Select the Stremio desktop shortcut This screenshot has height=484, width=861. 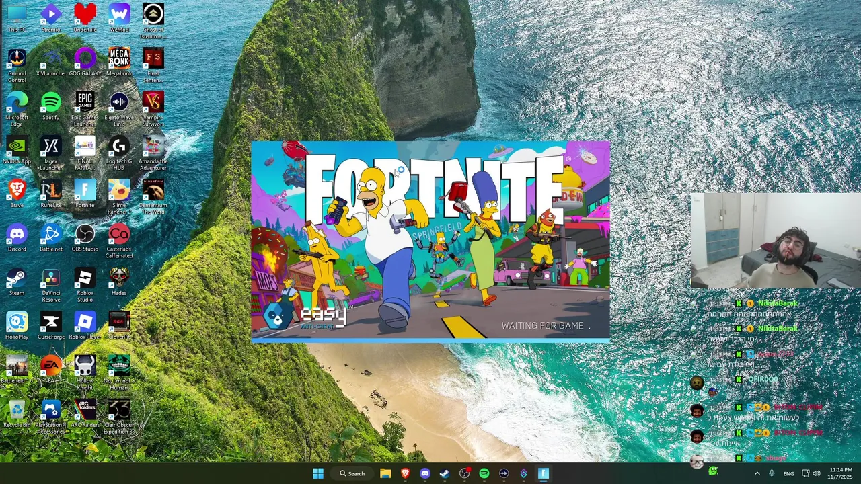50,18
